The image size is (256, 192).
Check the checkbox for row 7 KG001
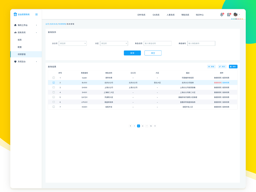(54, 107)
